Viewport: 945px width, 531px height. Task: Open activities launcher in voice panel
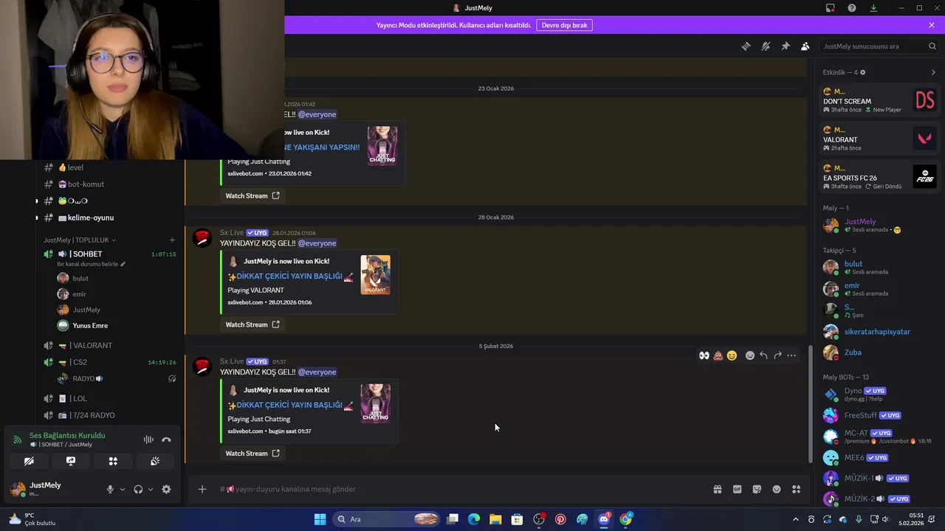pos(113,461)
